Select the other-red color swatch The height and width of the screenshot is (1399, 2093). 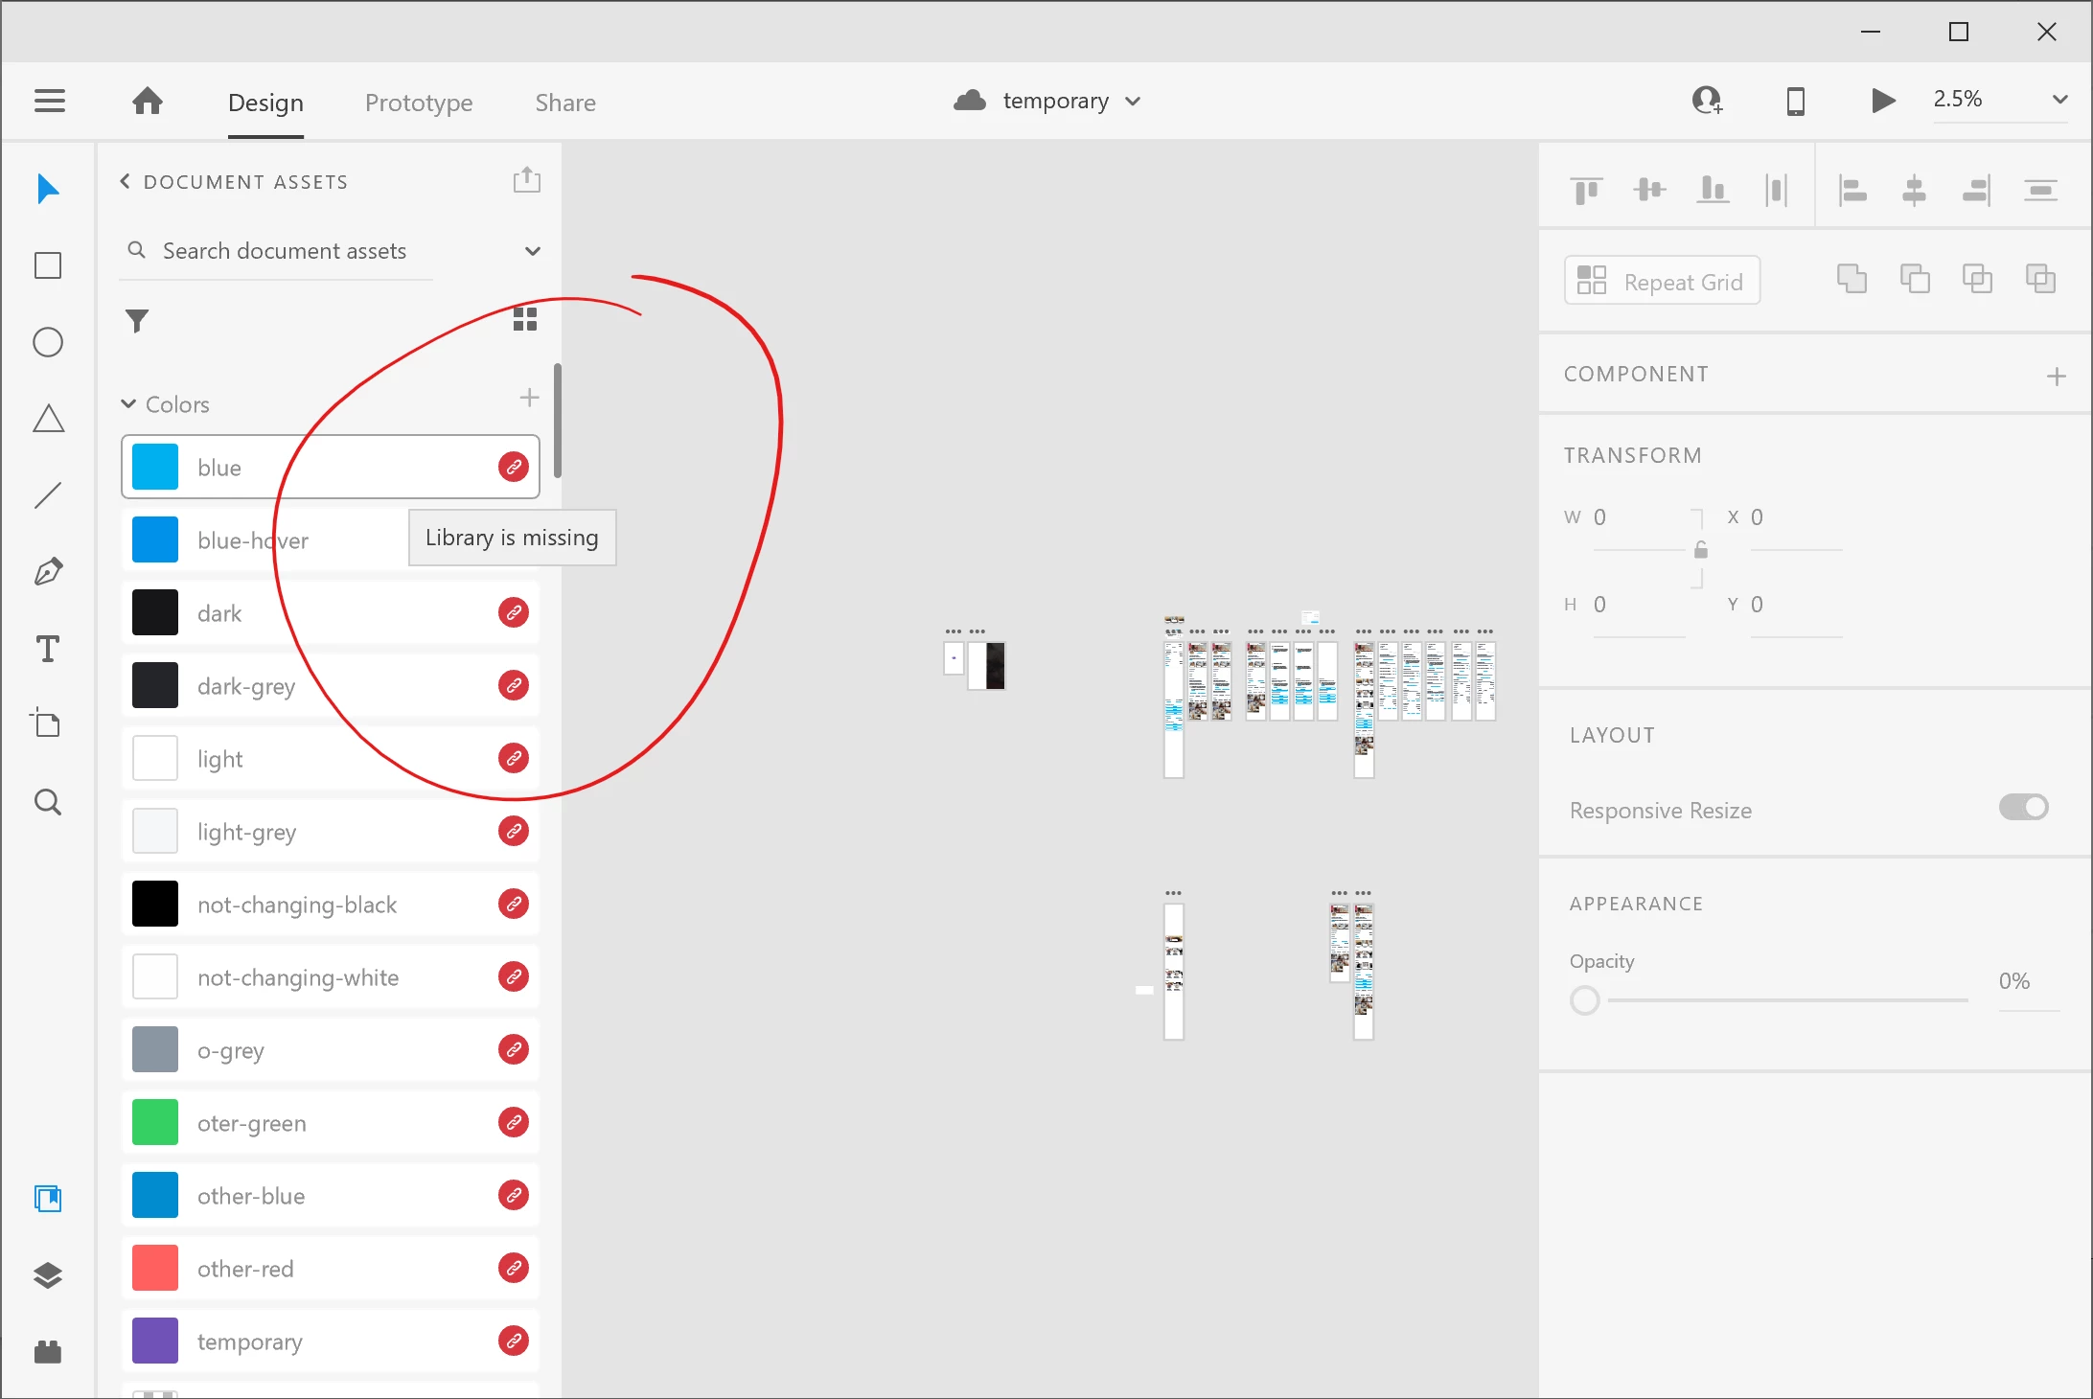point(155,1268)
